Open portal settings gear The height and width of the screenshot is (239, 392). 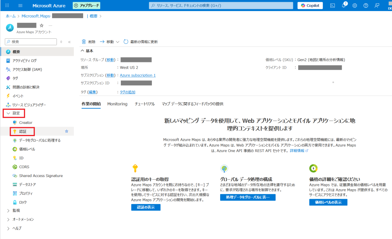355,6
